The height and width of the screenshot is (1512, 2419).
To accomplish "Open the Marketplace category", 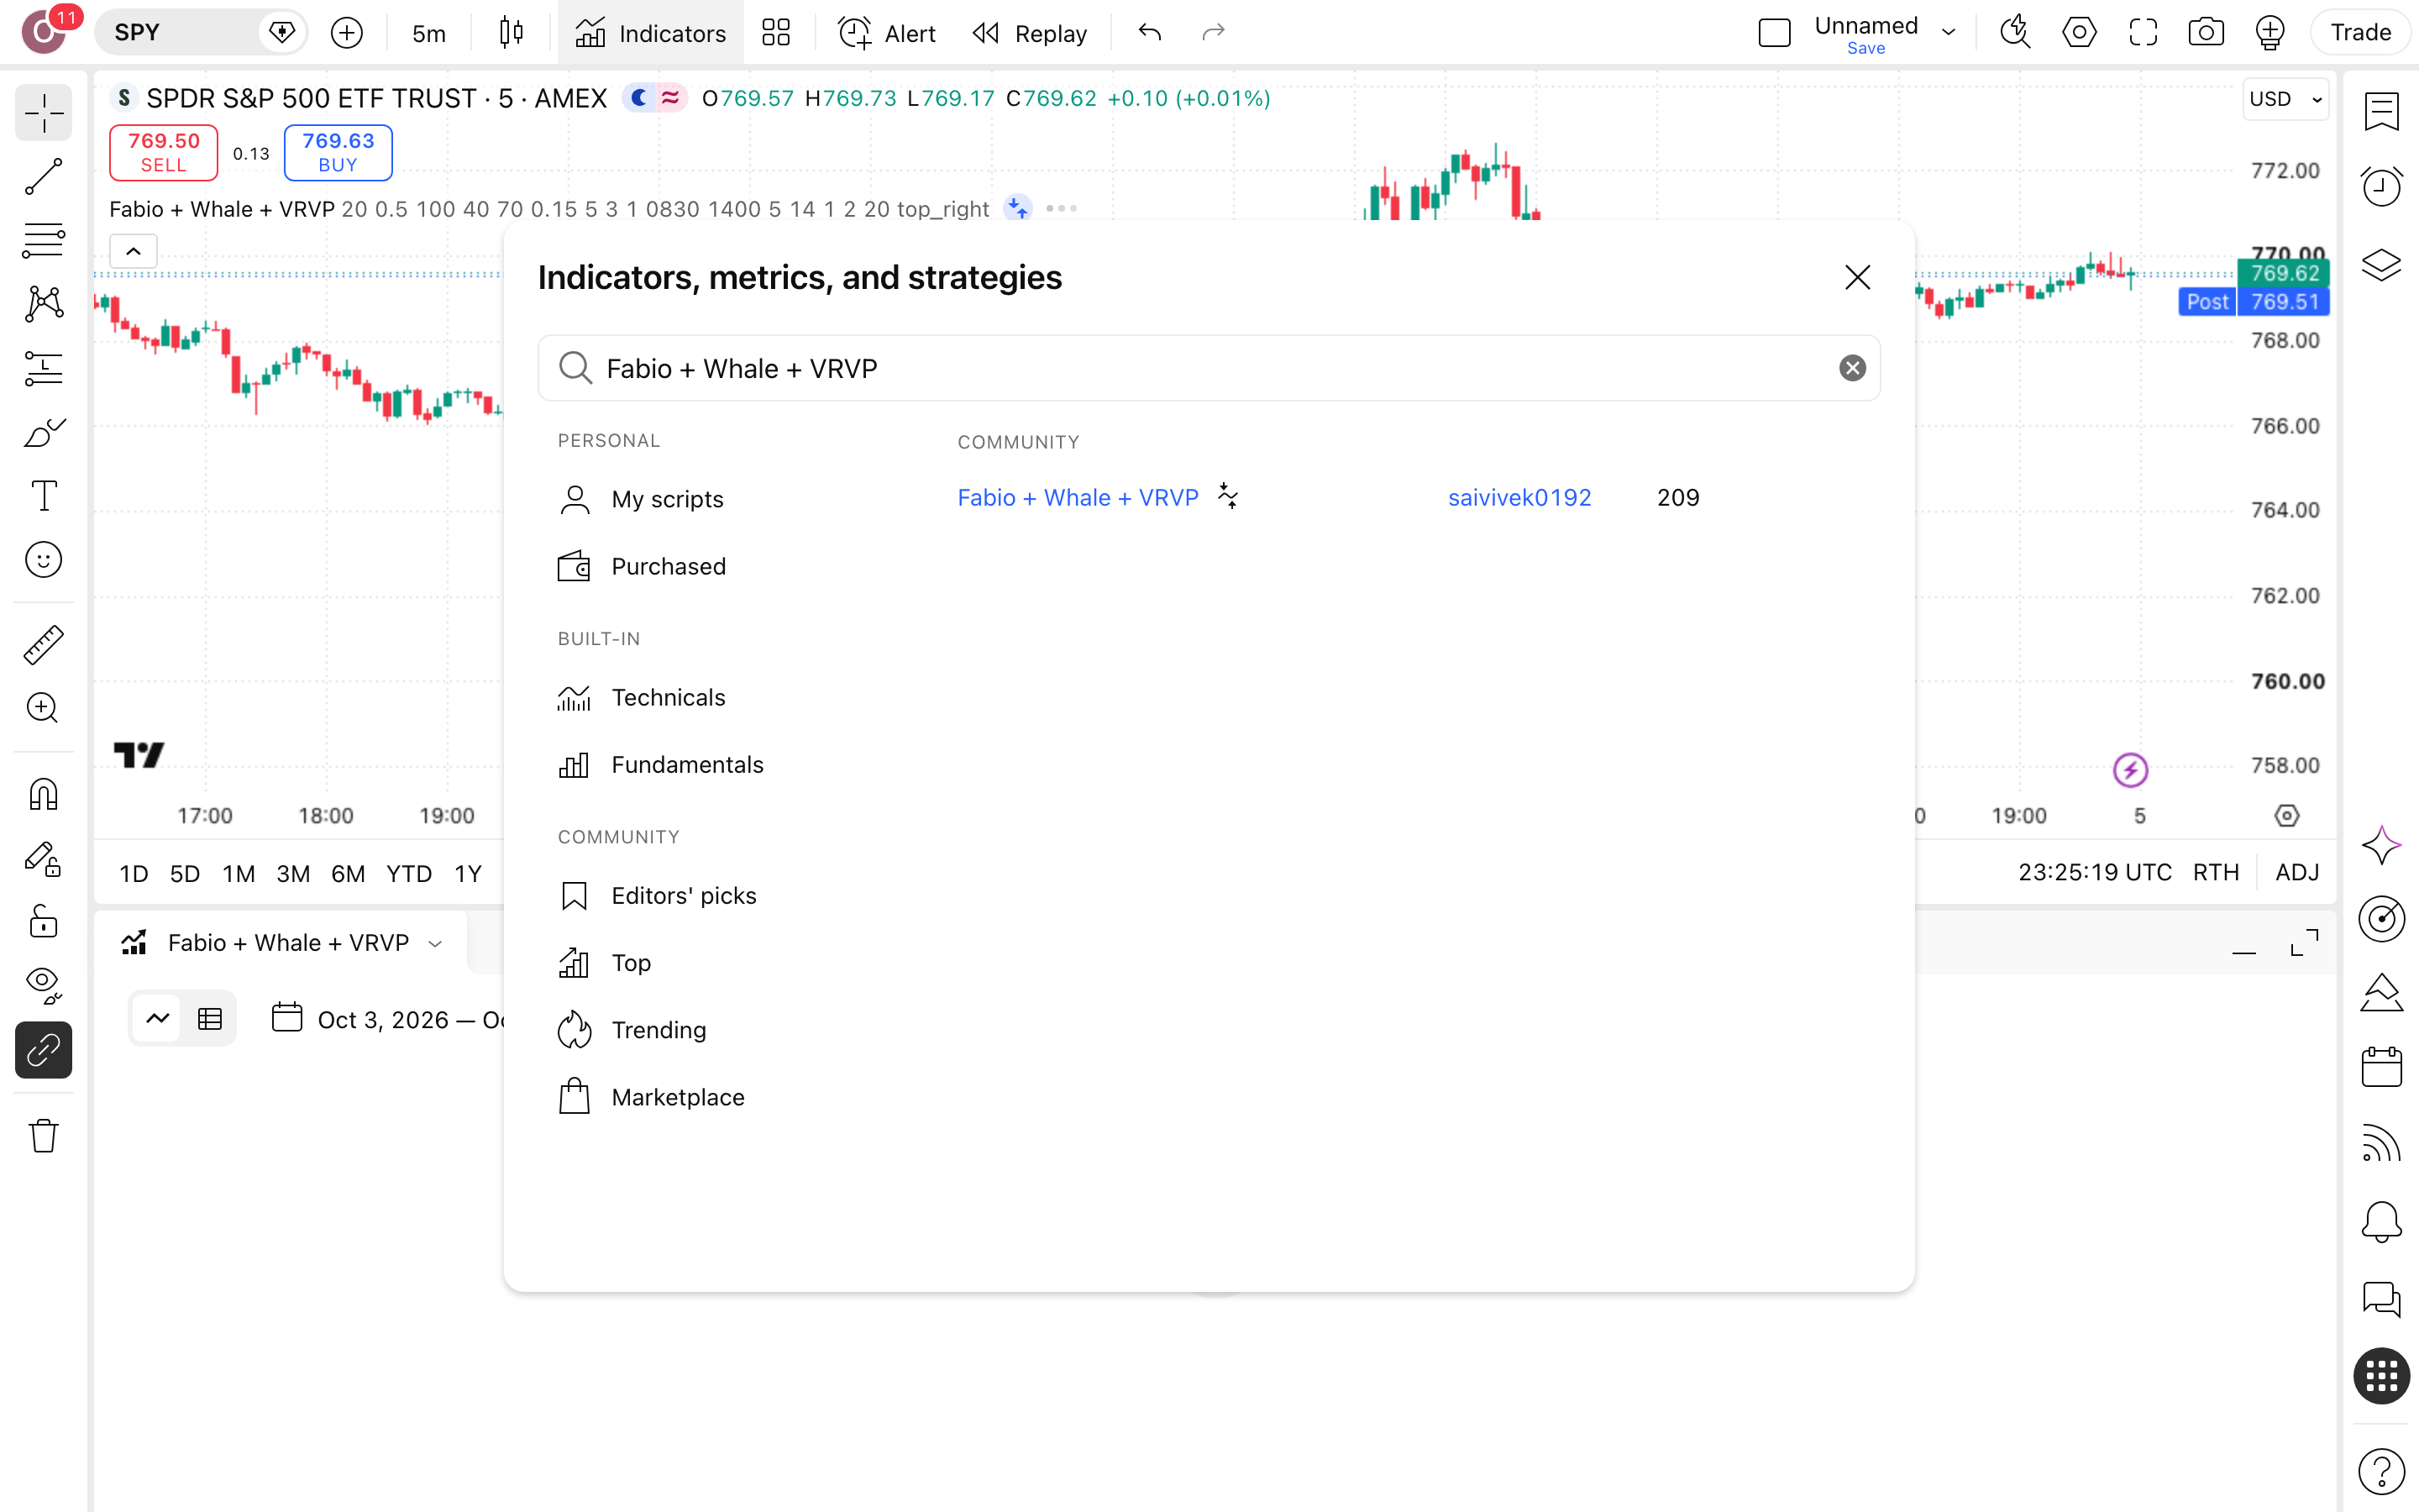I will coord(651,1097).
